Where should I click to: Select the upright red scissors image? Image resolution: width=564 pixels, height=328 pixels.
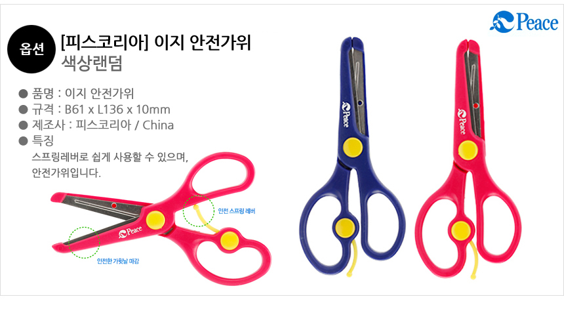(x=468, y=159)
